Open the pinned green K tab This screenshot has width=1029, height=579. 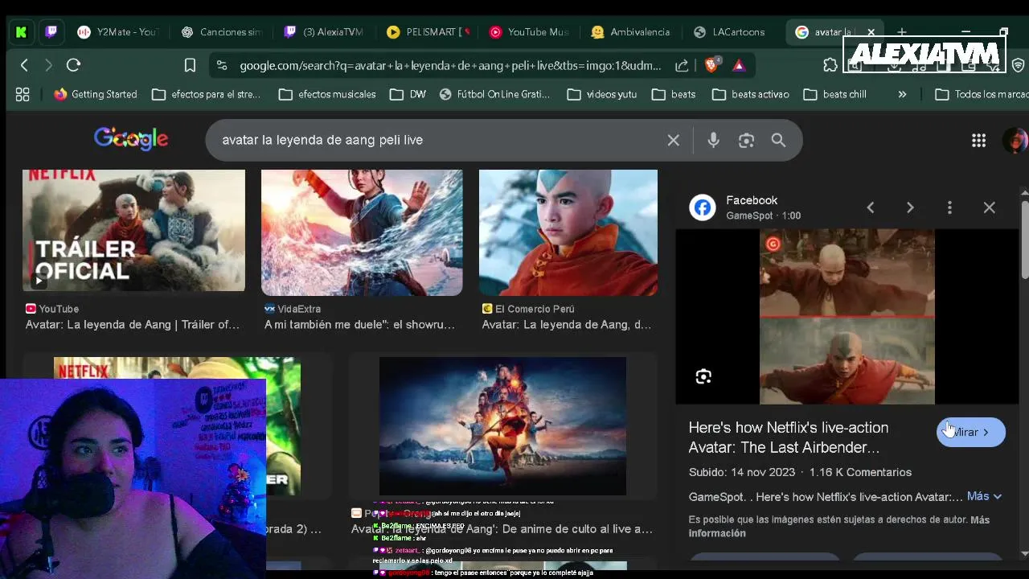[21, 32]
